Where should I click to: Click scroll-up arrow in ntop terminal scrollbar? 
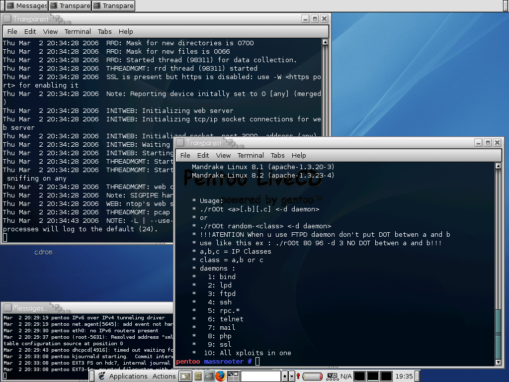[325, 42]
